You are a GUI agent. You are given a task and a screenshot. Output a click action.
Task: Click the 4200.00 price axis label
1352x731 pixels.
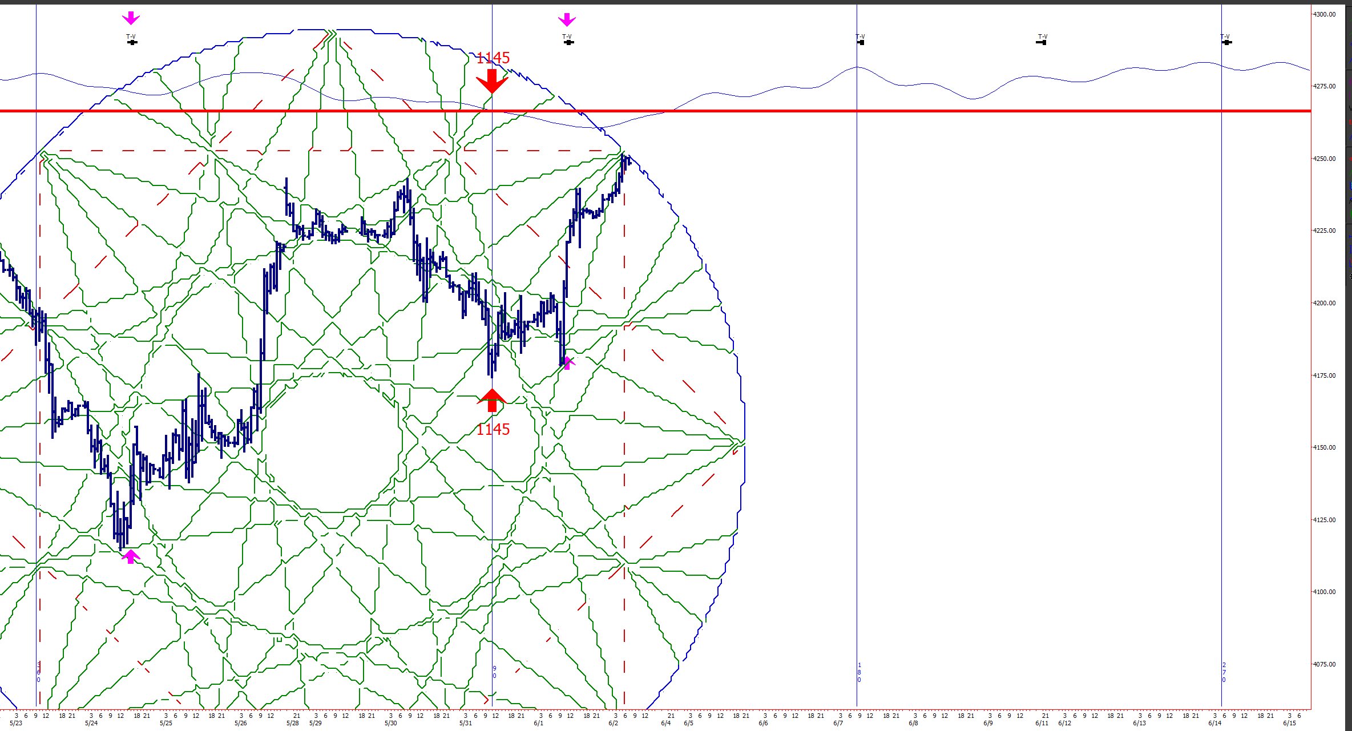[x=1325, y=303]
